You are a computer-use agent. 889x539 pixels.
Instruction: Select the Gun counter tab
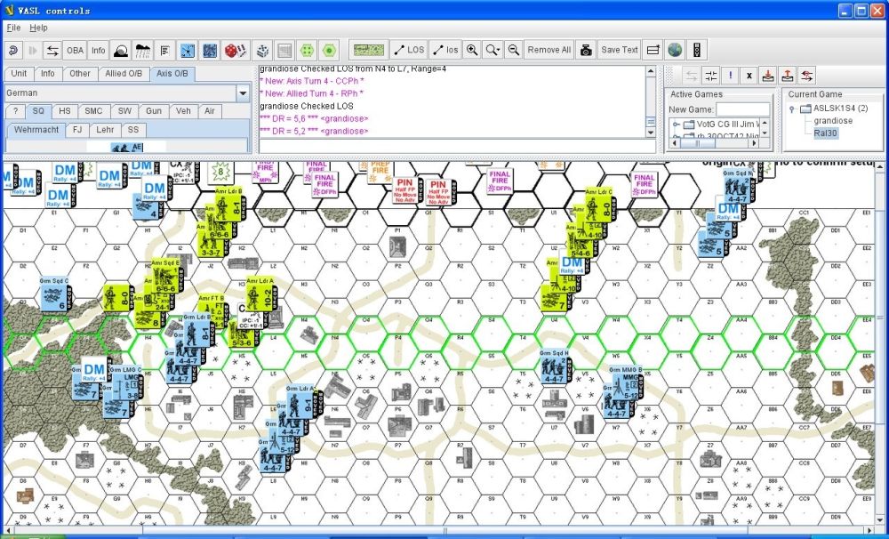point(154,111)
